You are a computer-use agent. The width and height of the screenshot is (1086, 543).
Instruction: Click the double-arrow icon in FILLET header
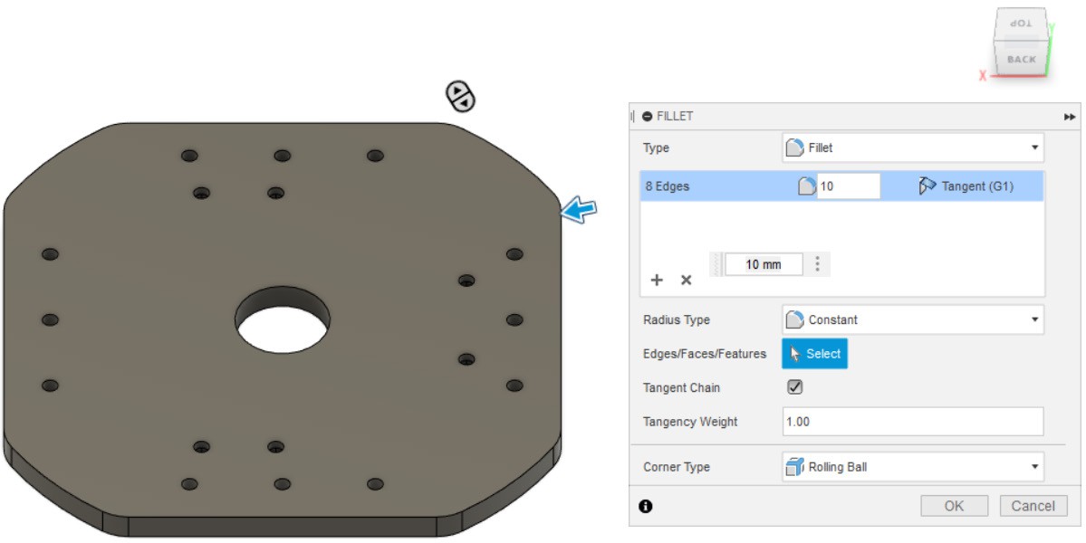[1070, 117]
